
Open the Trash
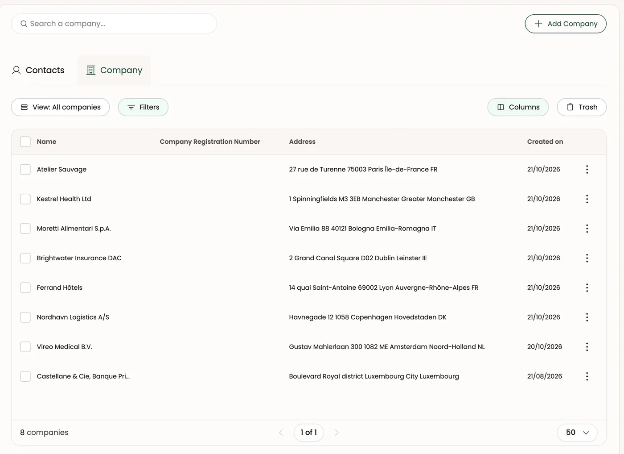click(582, 107)
